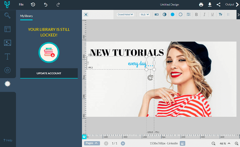
Task: Switch to the My library tab
Action: (26, 16)
